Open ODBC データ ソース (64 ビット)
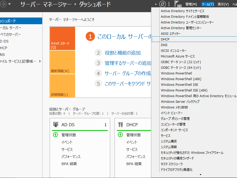Viewport: 237px width, 178px height. 181,67
